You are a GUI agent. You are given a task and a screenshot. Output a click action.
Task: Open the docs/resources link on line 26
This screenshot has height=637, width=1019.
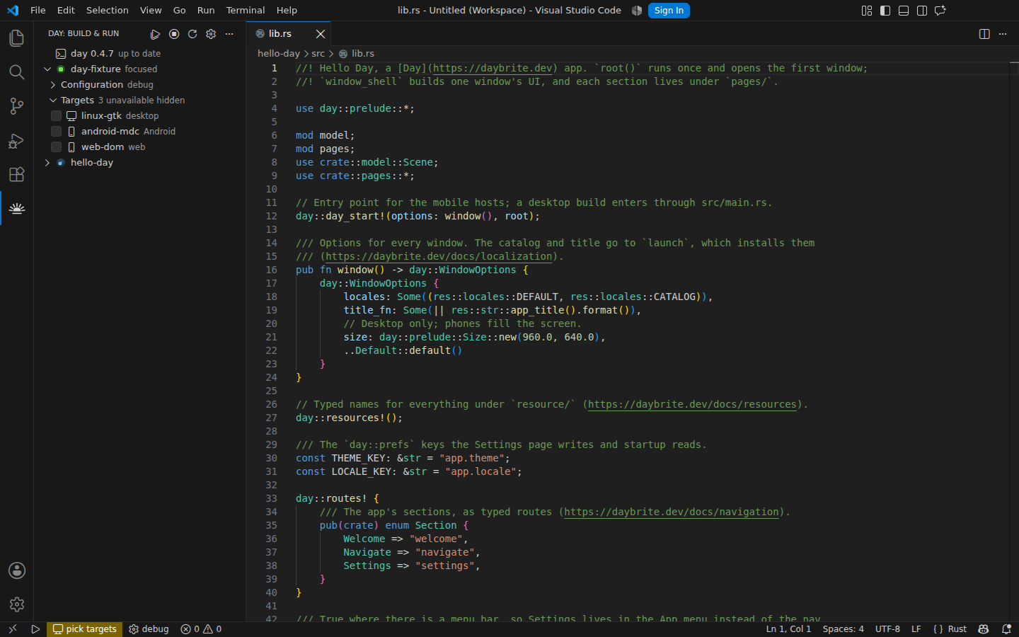(x=693, y=405)
